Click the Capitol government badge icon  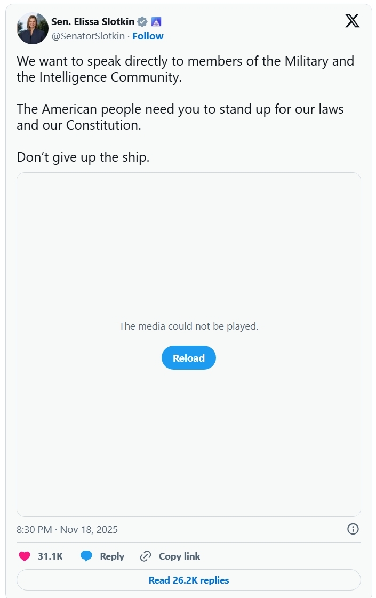click(156, 22)
